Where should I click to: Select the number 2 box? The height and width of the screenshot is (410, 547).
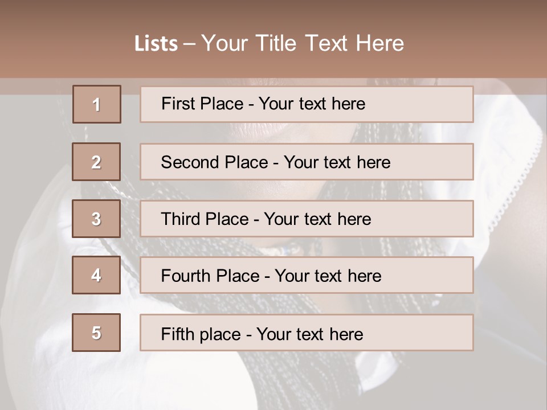tap(96, 162)
